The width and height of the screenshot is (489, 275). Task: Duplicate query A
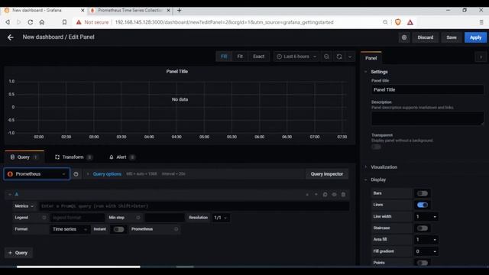pos(325,195)
